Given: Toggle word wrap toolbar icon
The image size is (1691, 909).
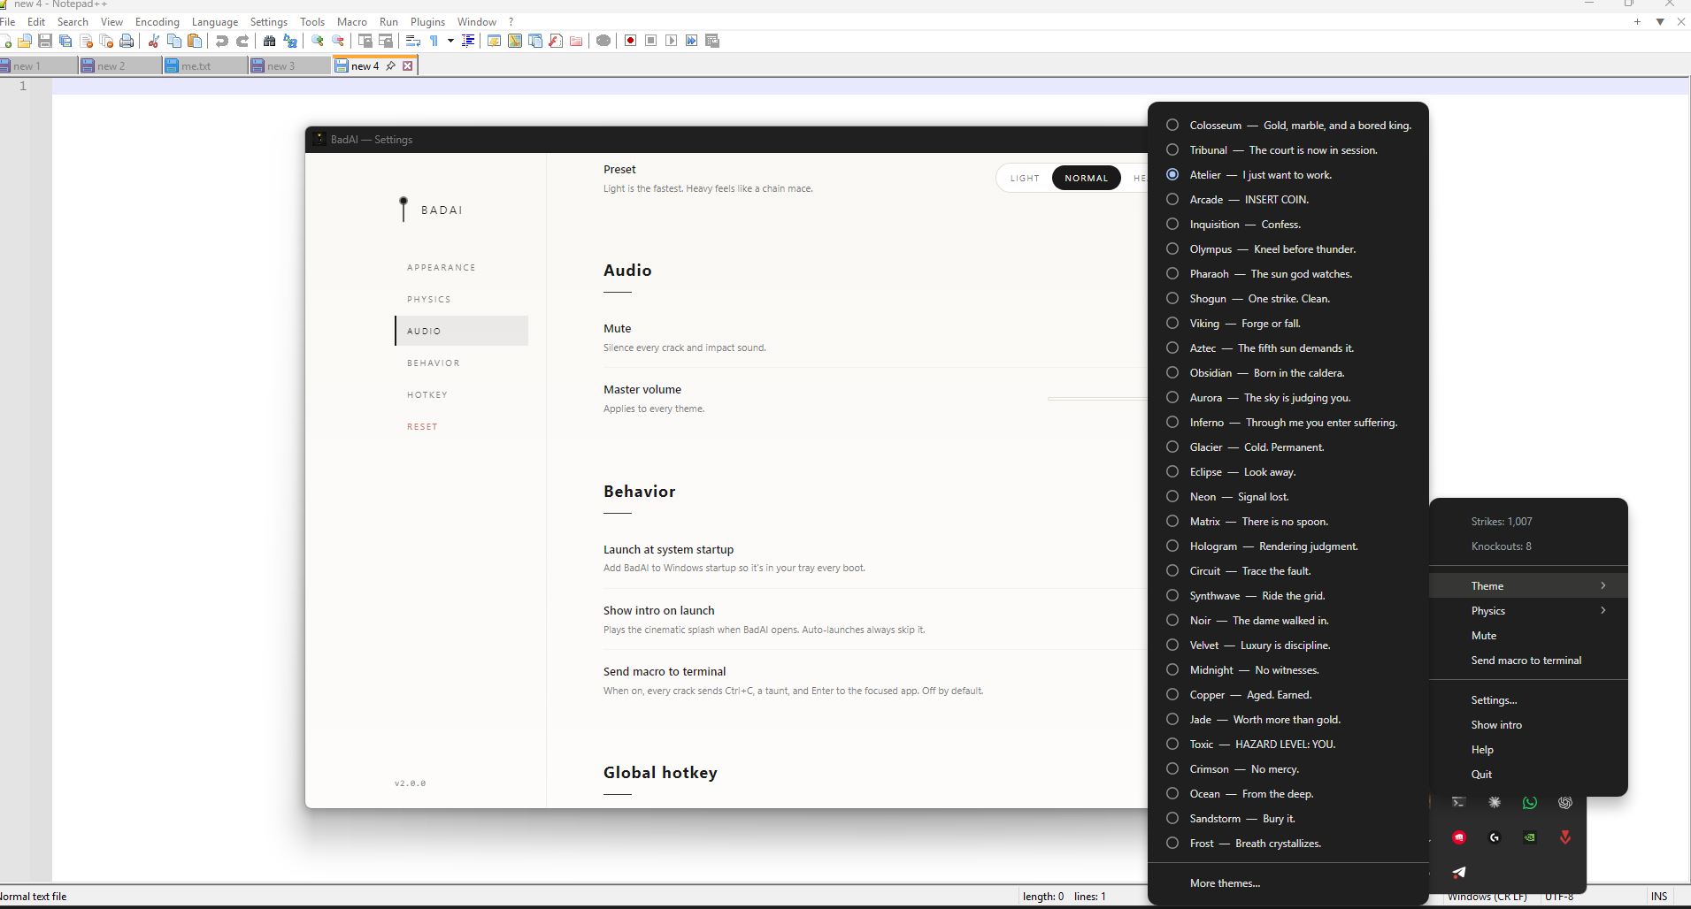Looking at the screenshot, I should point(413,41).
